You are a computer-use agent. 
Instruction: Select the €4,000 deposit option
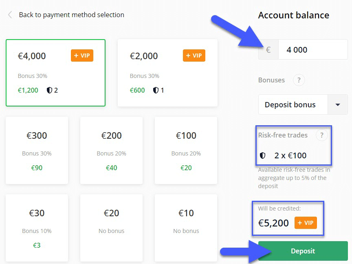pos(56,73)
